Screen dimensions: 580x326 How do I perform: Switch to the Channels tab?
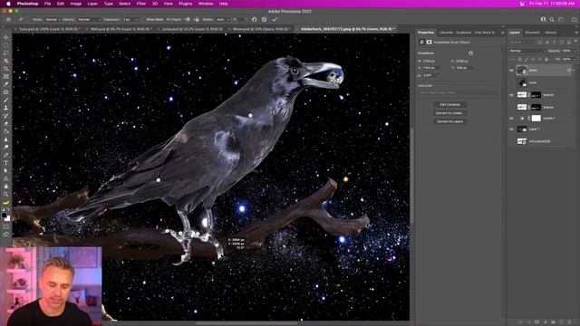click(532, 33)
